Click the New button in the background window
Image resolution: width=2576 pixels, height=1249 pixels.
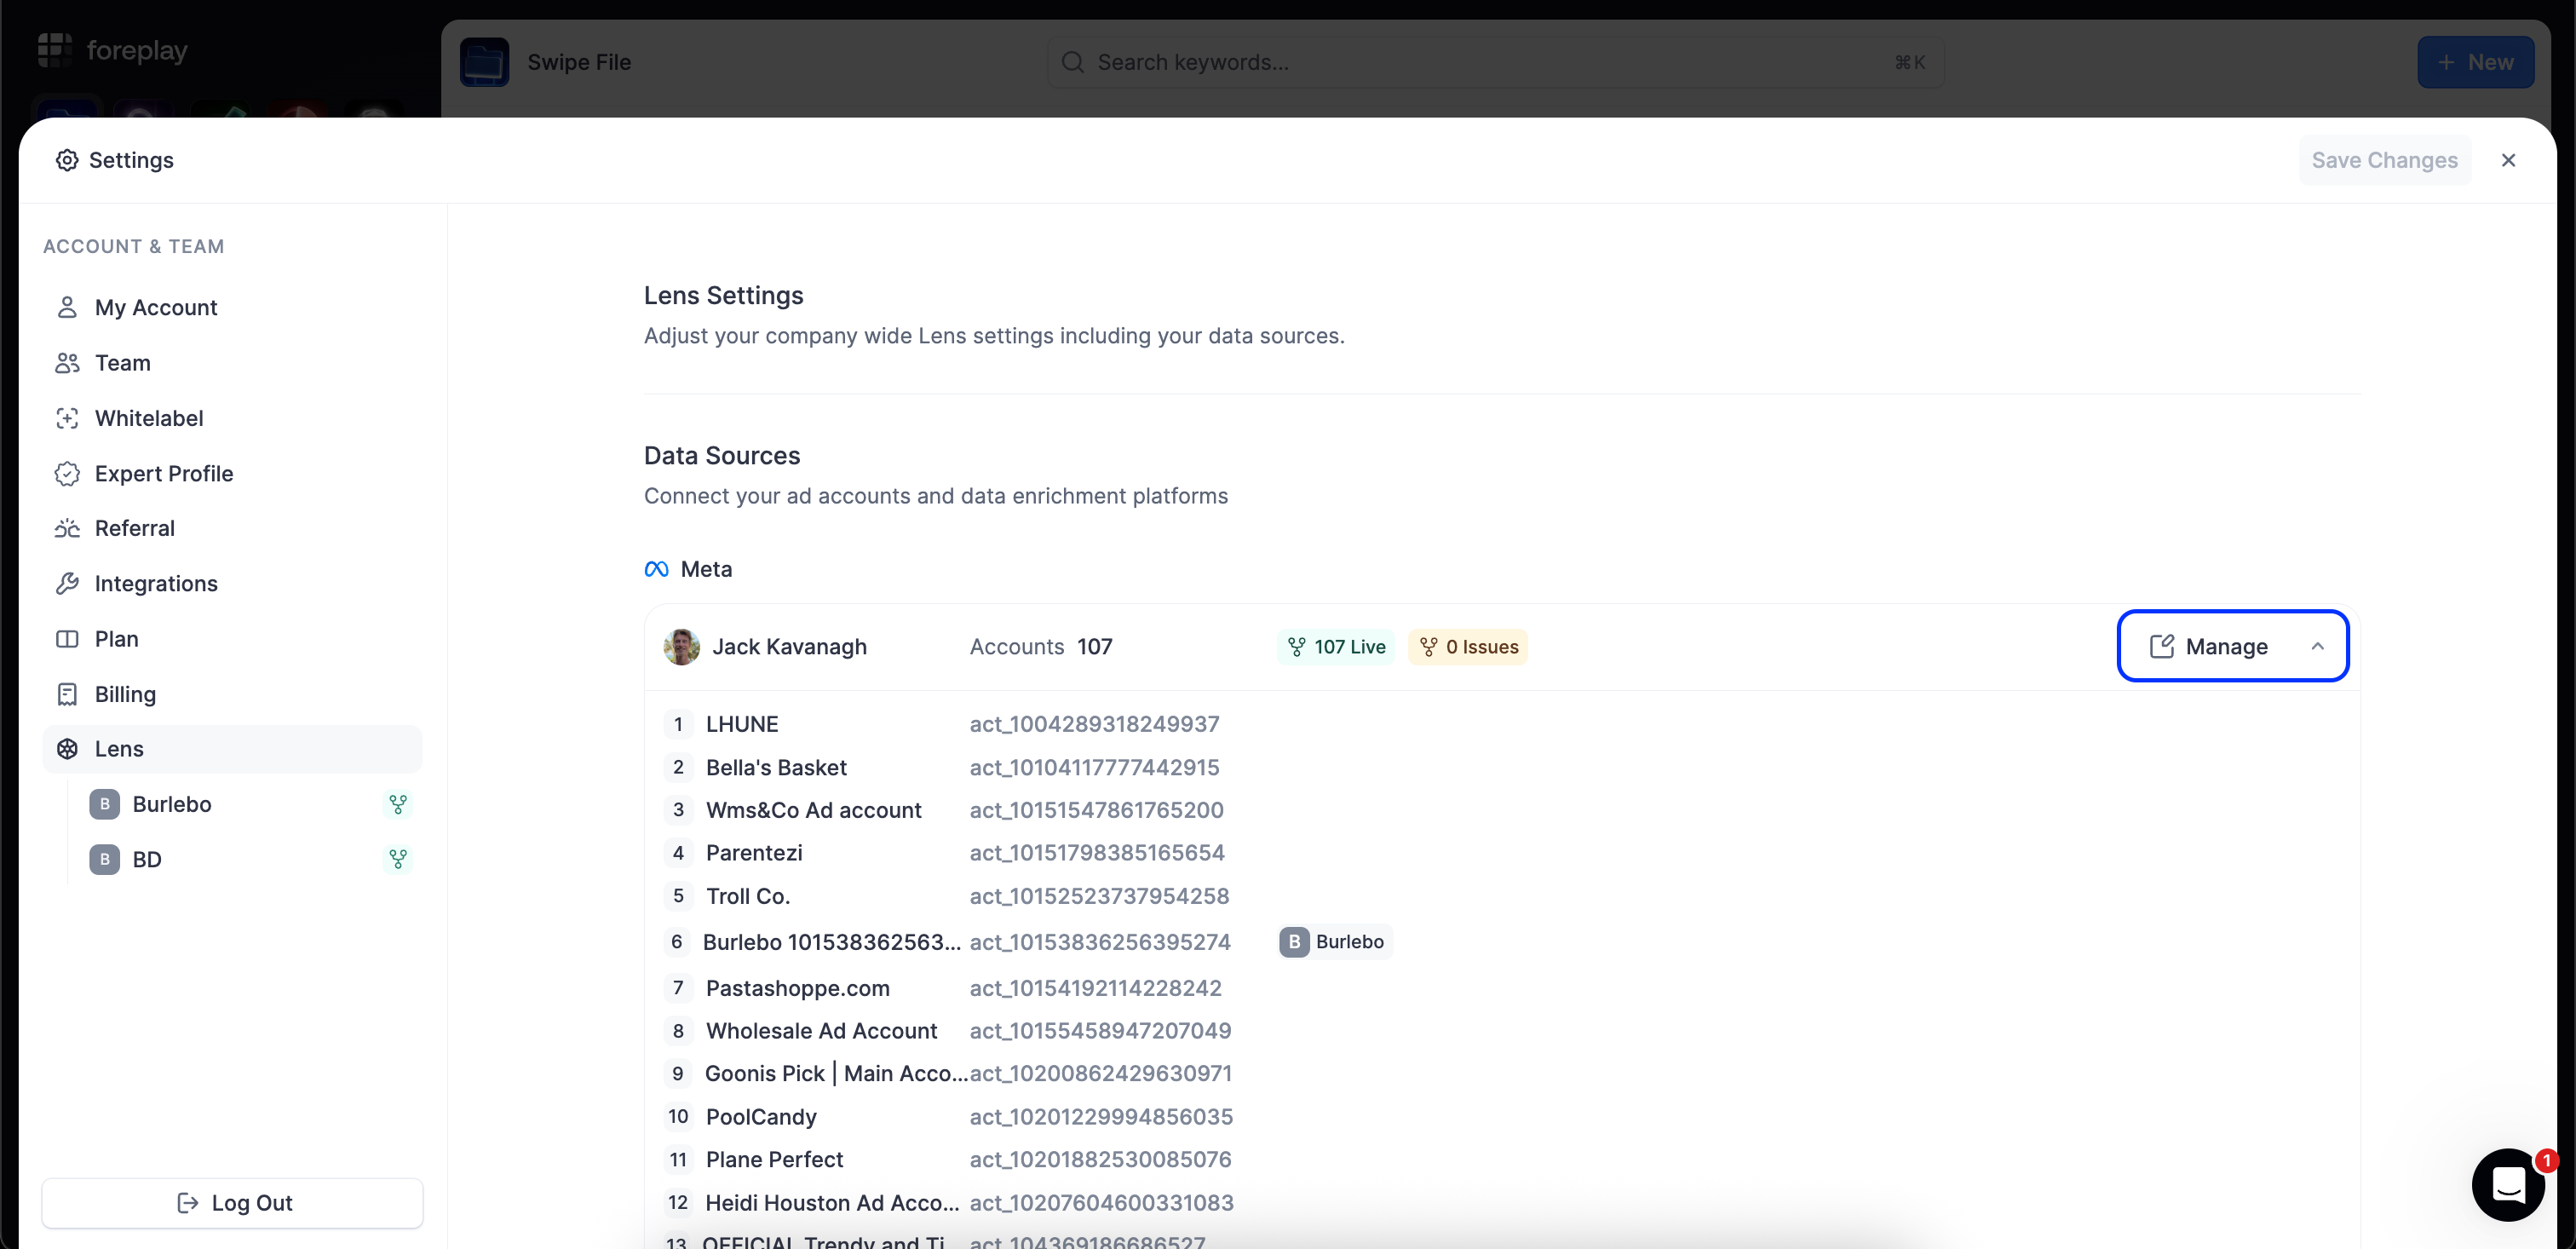tap(2475, 62)
